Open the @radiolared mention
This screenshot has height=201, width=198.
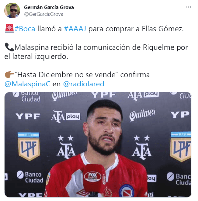point(83,84)
